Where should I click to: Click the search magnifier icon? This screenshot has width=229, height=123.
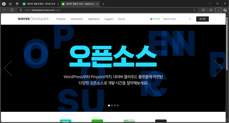pyautogui.click(x=190, y=19)
